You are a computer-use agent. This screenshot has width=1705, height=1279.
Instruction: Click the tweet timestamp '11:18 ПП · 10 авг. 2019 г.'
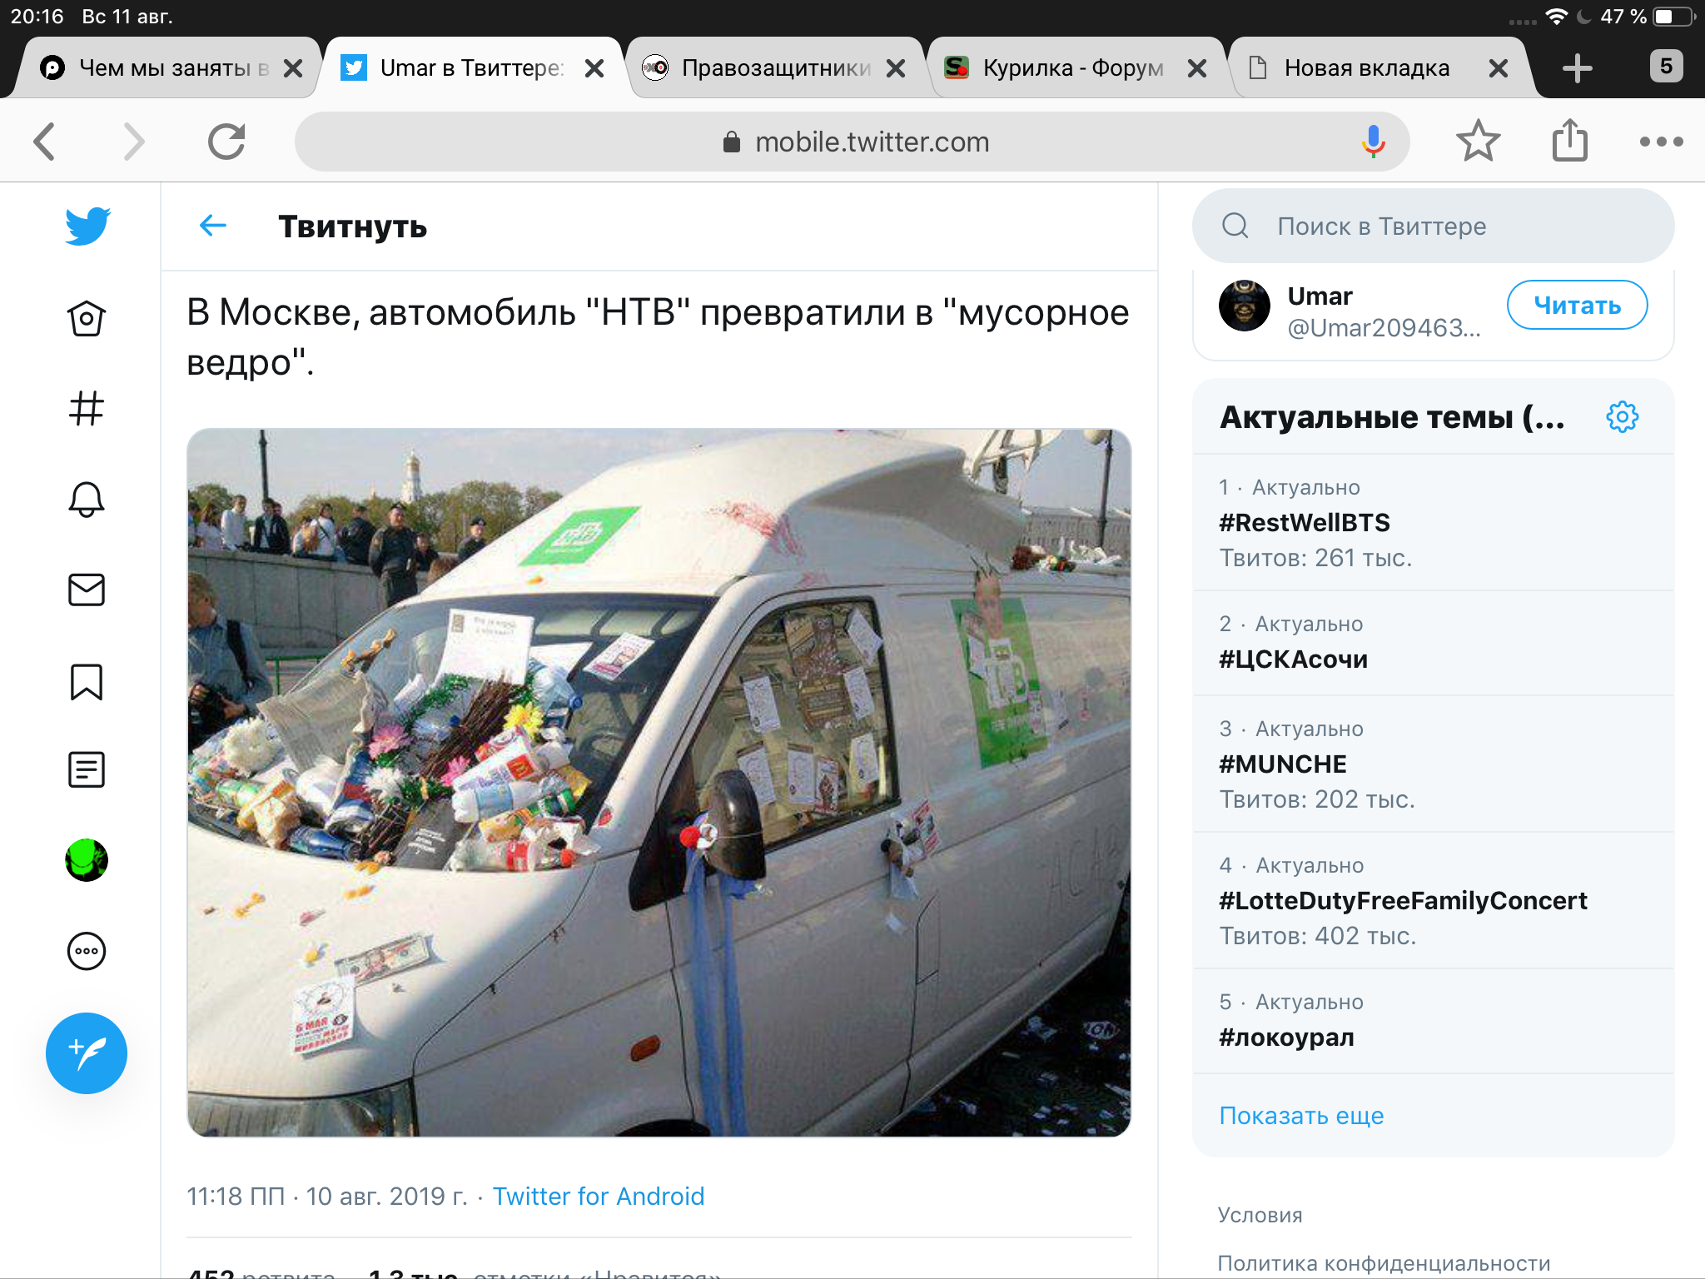327,1196
